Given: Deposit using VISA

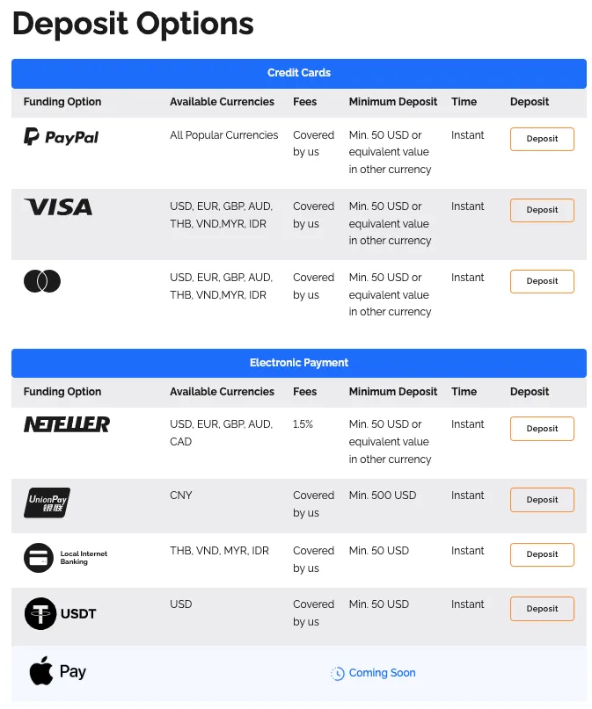Looking at the screenshot, I should (542, 210).
